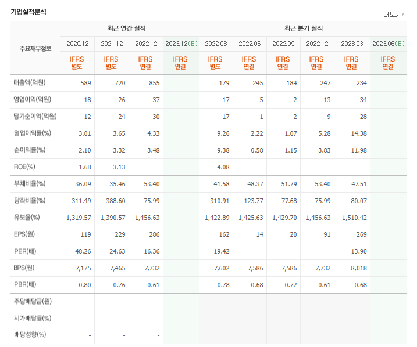This screenshot has height=347, width=417.
Task: Click the 2021.12 annual column header
Action: tap(112, 44)
